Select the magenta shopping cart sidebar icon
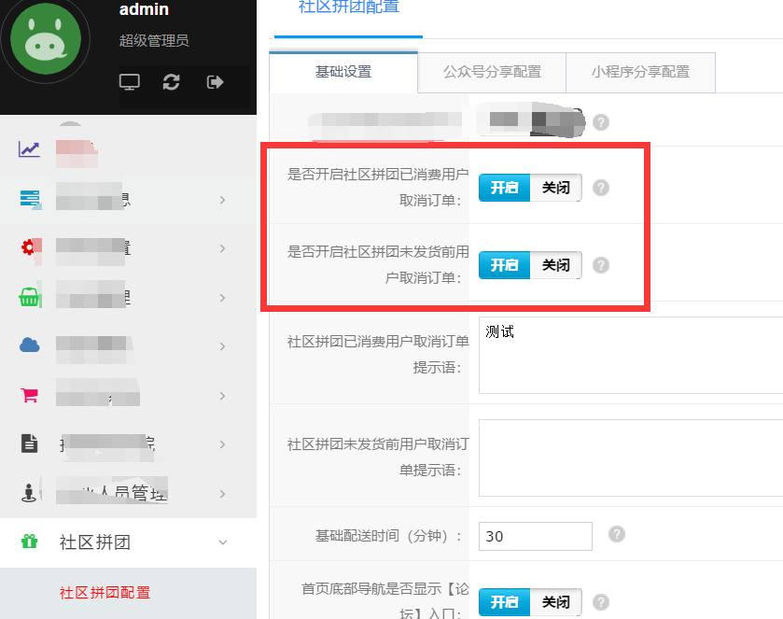Screen dimensions: 783x619 coord(29,395)
